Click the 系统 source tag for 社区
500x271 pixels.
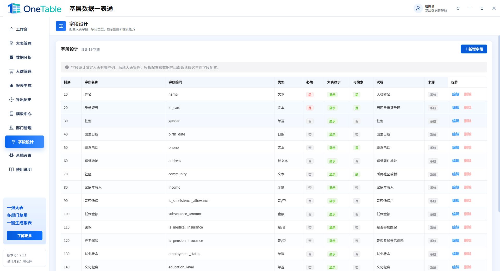[x=433, y=174]
